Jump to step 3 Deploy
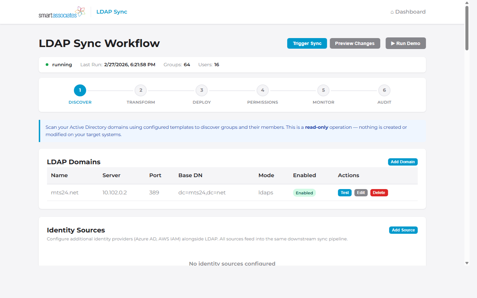Screen dimensions: 477x298 click(x=201, y=90)
